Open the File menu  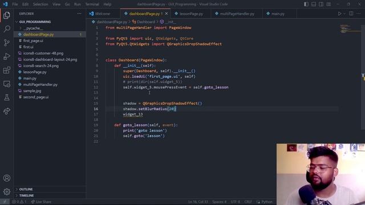(x=15, y=4)
